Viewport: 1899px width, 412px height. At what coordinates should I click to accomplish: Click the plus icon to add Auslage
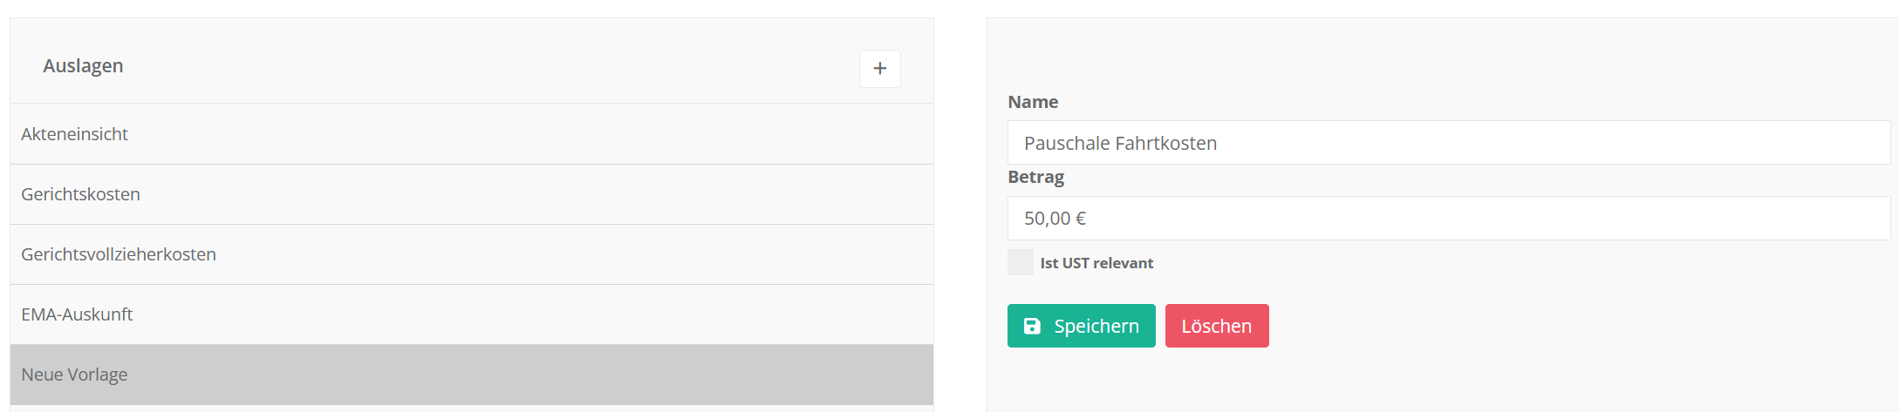[879, 69]
